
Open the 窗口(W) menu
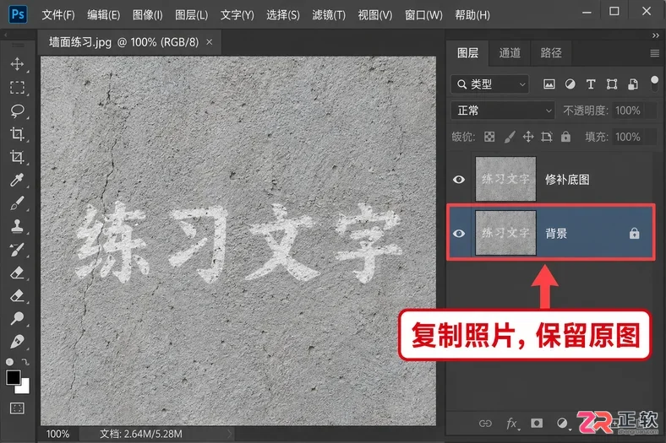pos(423,15)
